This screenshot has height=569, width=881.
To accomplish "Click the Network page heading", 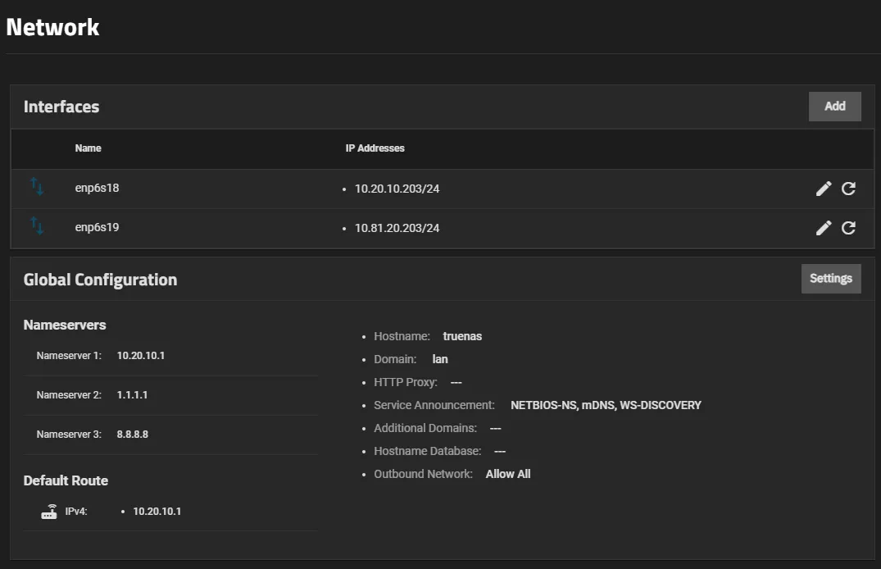I will pyautogui.click(x=52, y=27).
